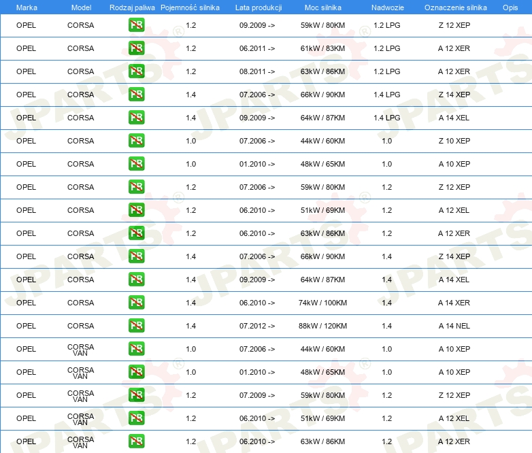Select the Opis column header
532x453 pixels.
click(510, 7)
